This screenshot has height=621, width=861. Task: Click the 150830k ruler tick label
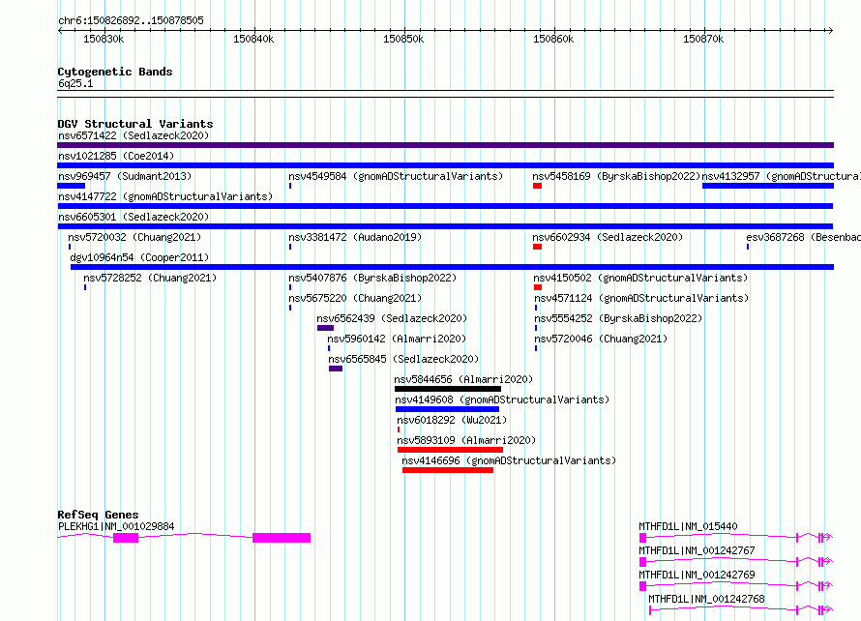click(104, 39)
